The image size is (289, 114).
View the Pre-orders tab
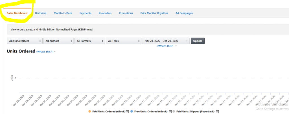tap(105, 13)
